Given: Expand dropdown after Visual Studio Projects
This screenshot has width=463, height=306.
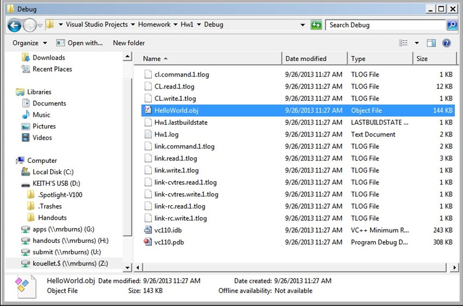Looking at the screenshot, I should [133, 25].
